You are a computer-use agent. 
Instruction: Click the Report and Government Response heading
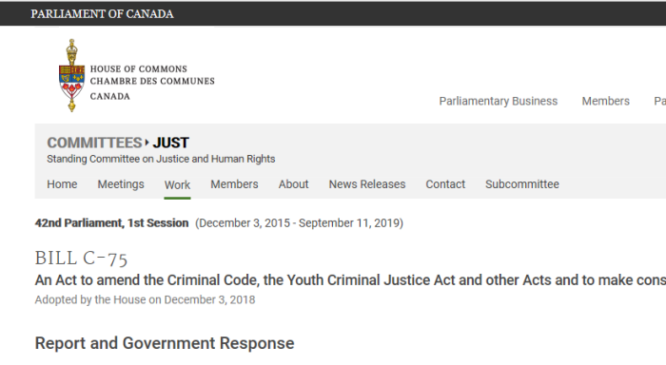(165, 343)
